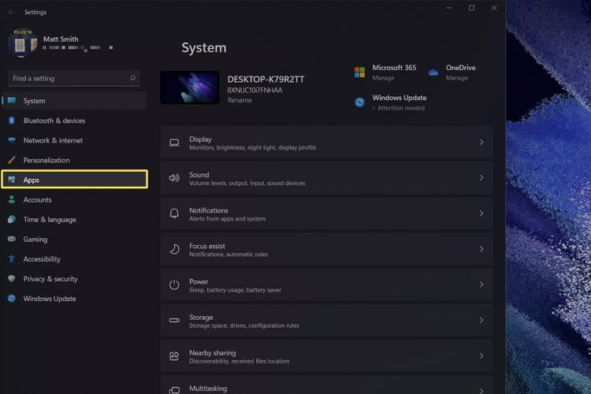
Task: Click the OneDrive cloud icon
Action: pos(433,72)
